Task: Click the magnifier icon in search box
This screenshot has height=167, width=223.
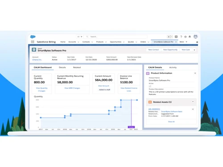Action: (87, 37)
